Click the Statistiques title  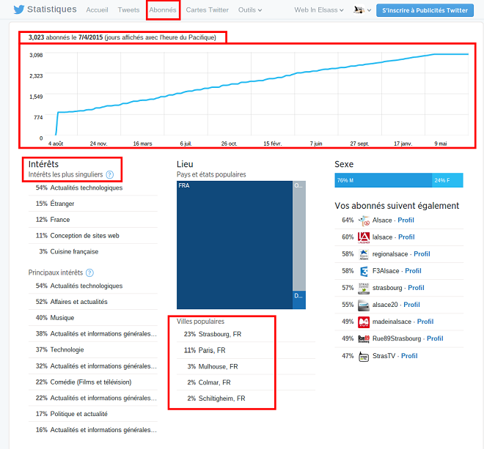52,10
